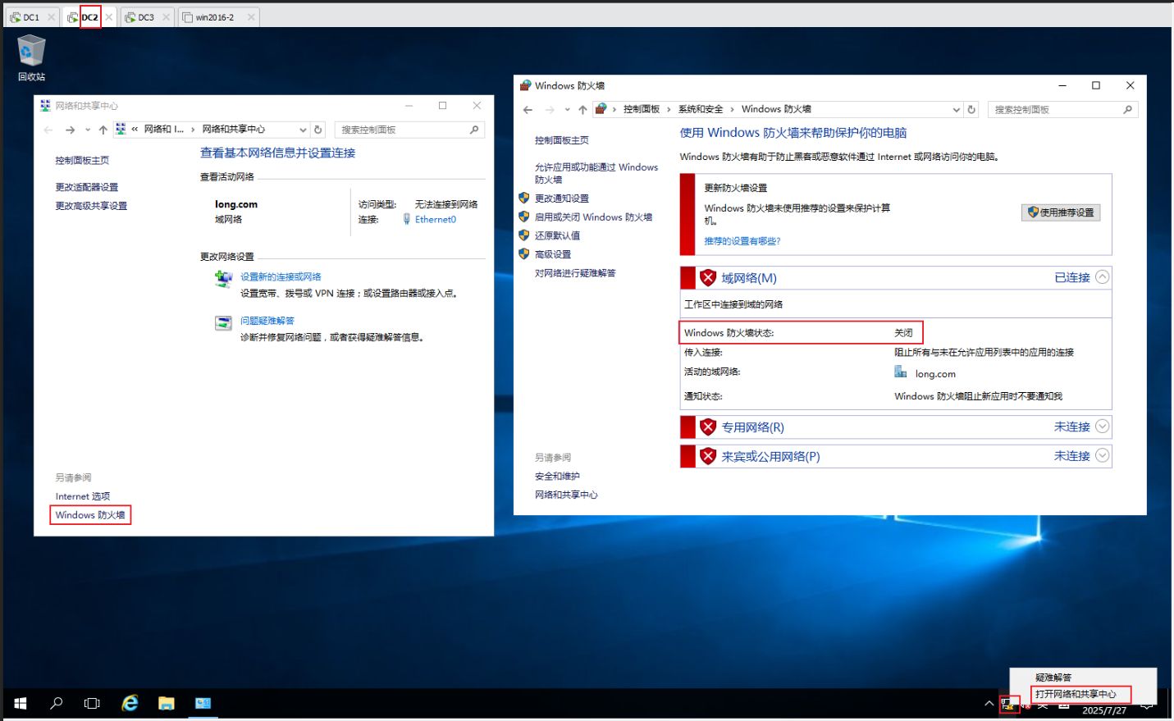Click the Ethernet0 adapter icon
Viewport: 1174px width, 721px height.
tap(406, 219)
